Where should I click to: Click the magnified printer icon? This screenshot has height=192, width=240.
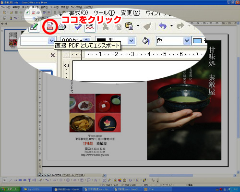point(62,26)
